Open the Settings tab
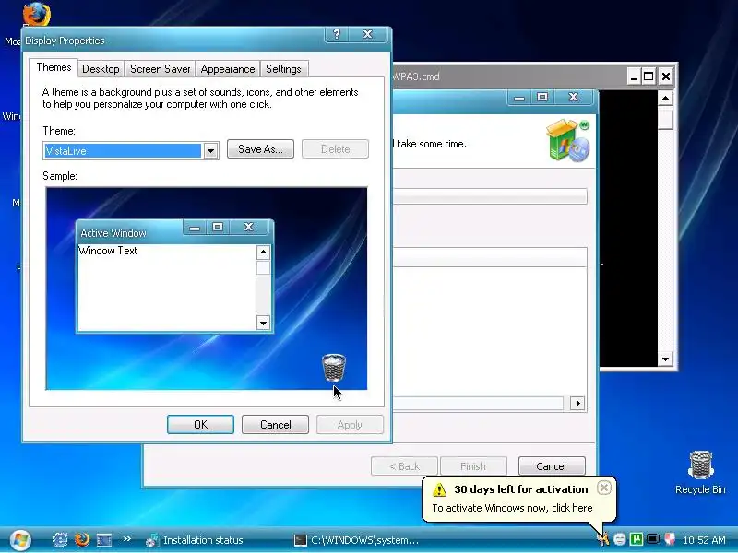Image resolution: width=738 pixels, height=553 pixels. tap(283, 69)
